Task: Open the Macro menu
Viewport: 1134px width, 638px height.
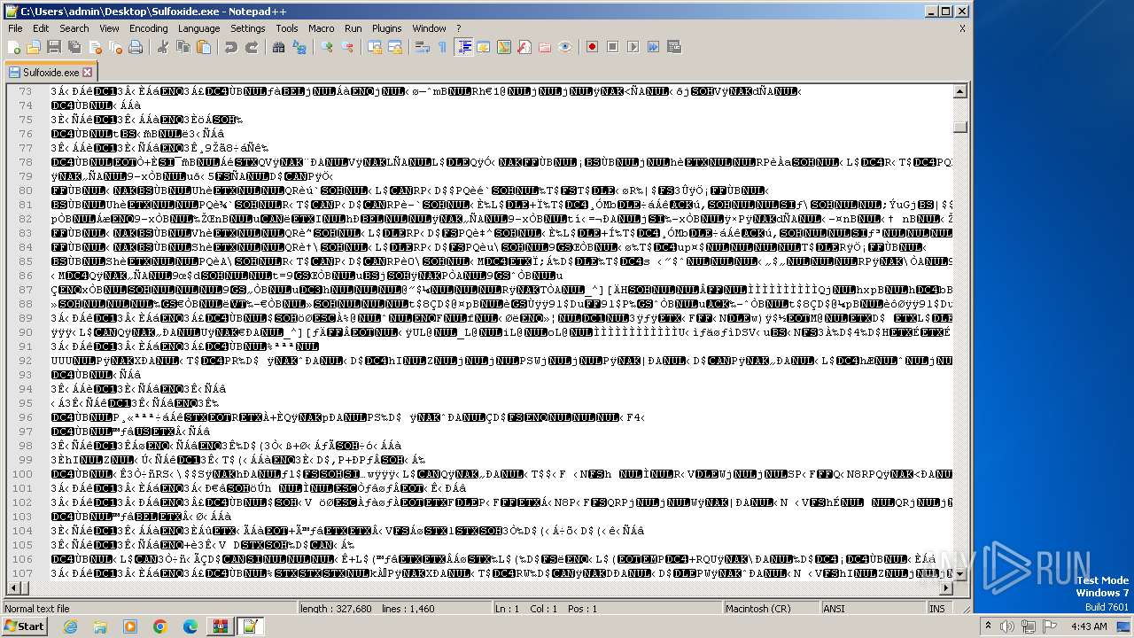Action: click(x=321, y=28)
